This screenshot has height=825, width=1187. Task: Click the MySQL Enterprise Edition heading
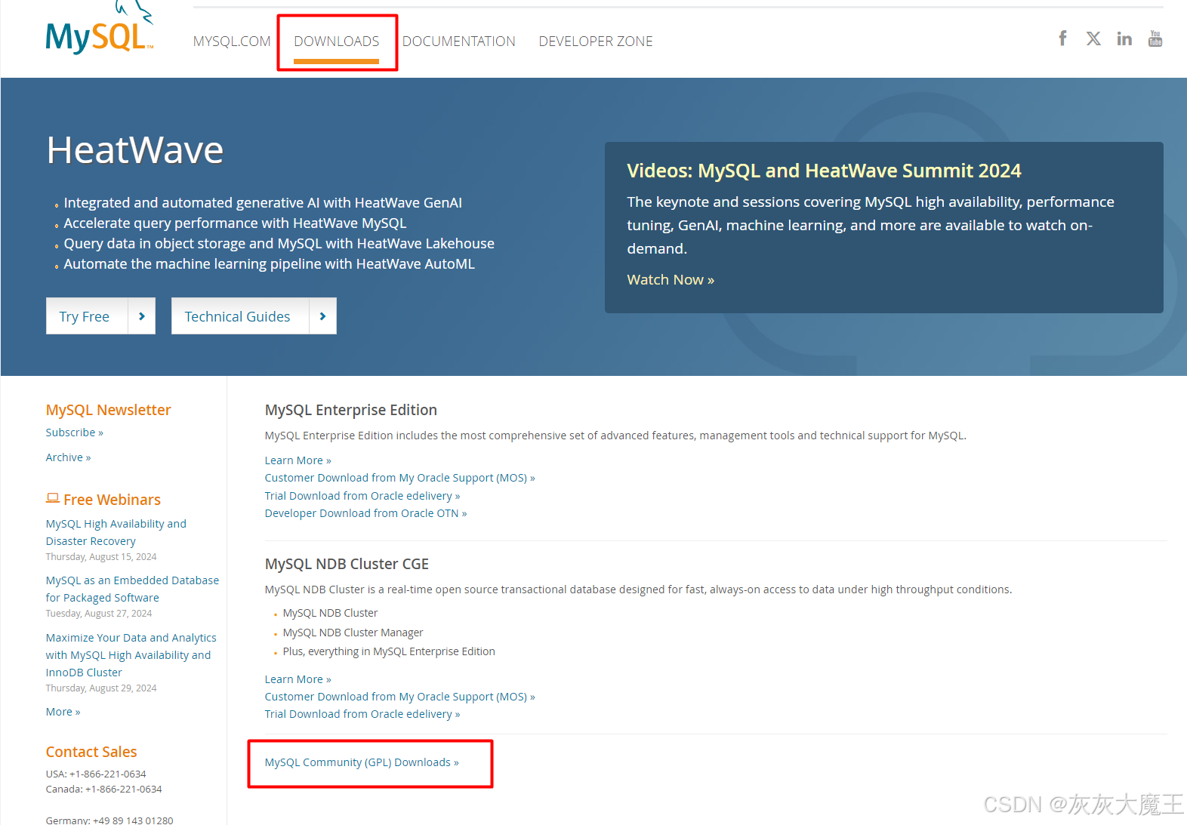pos(351,410)
